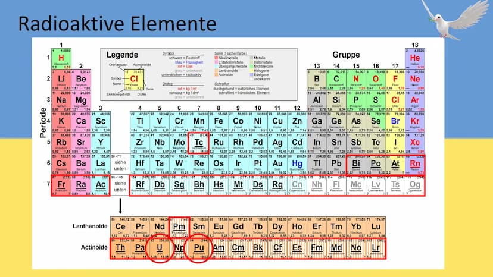This screenshot has height=277, width=493.
Task: Click the mercury cell "Hg"
Action: [297, 164]
